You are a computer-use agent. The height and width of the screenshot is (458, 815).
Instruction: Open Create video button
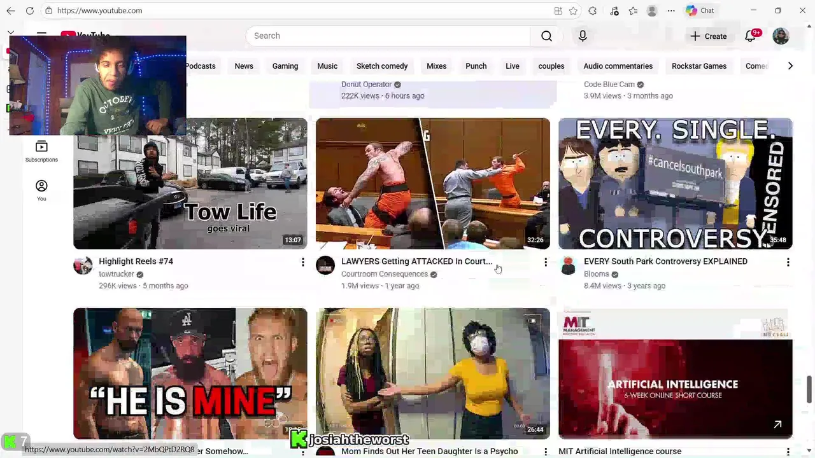pos(708,36)
